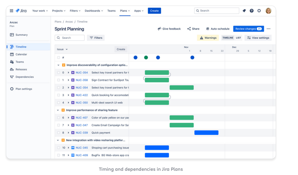This screenshot has height=175, width=298.
Task: Open the NUC-407 issue link
Action: [82, 118]
